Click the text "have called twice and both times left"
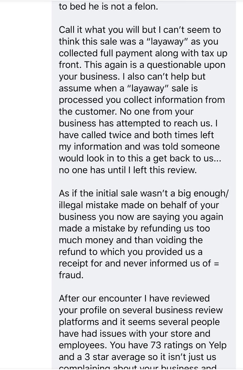 (x=136, y=135)
